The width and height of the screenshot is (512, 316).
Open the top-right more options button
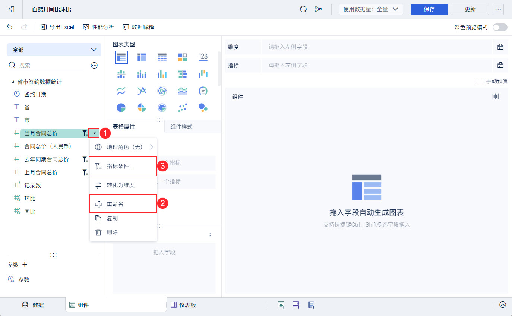pyautogui.click(x=498, y=9)
